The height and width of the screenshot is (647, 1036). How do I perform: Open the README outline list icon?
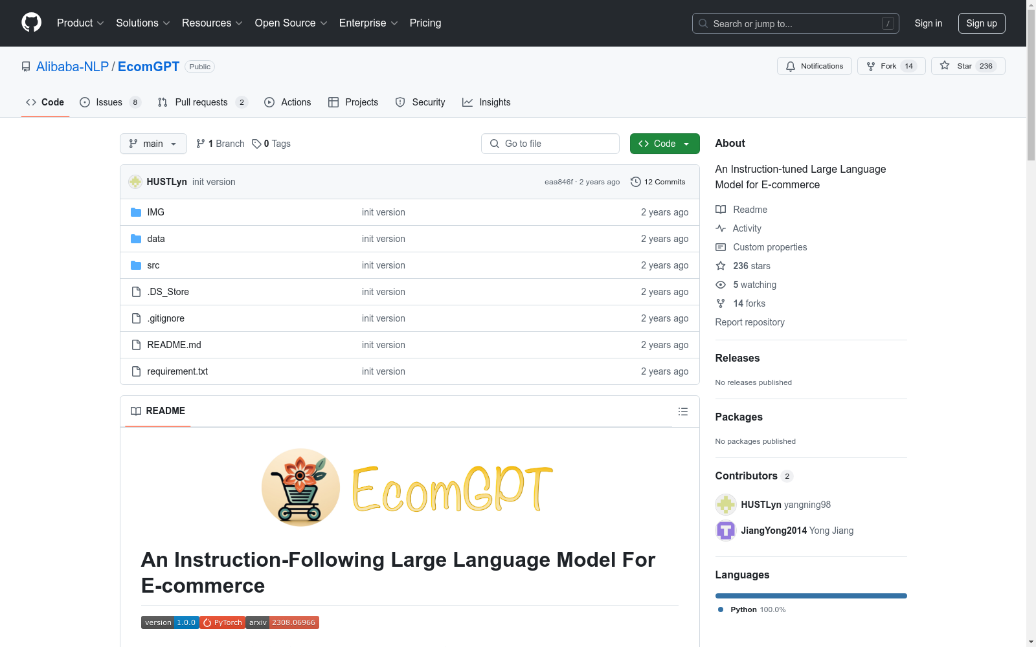pyautogui.click(x=682, y=411)
